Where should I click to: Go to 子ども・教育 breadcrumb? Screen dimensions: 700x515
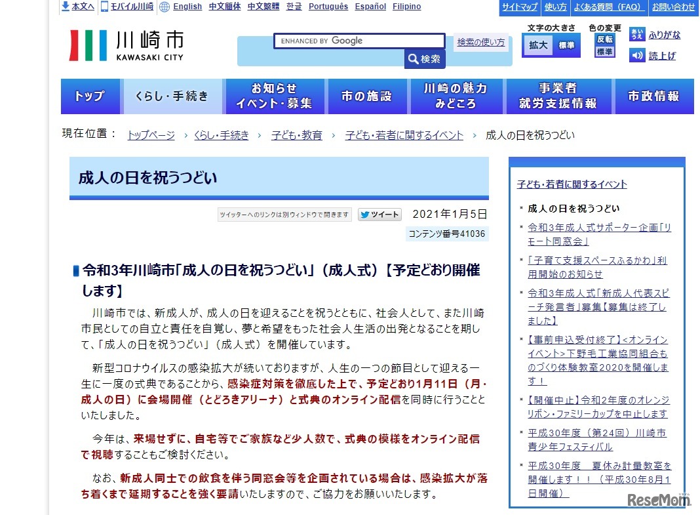tap(297, 135)
